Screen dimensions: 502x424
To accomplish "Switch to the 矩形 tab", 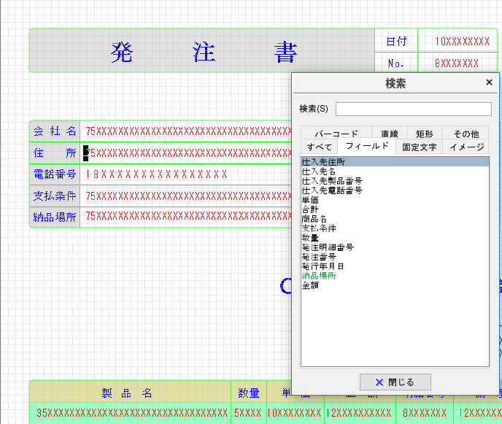I will pos(424,134).
